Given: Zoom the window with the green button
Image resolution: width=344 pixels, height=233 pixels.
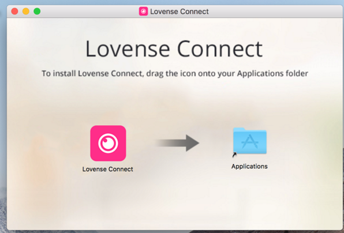Looking at the screenshot, I should tap(37, 11).
